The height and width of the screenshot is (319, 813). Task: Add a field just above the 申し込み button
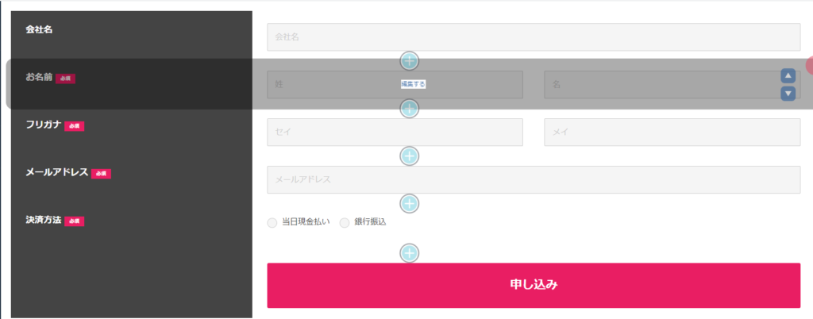click(409, 254)
